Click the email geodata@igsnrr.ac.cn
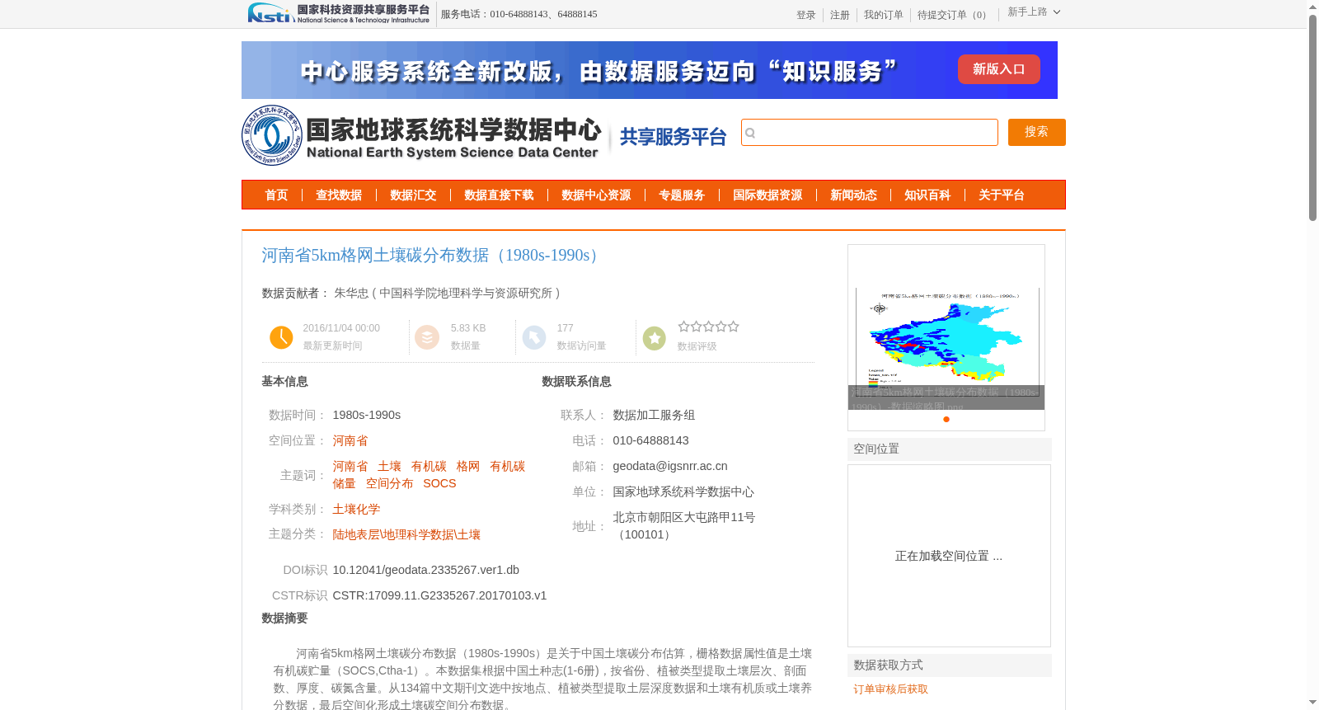1319x710 pixels. click(x=670, y=467)
